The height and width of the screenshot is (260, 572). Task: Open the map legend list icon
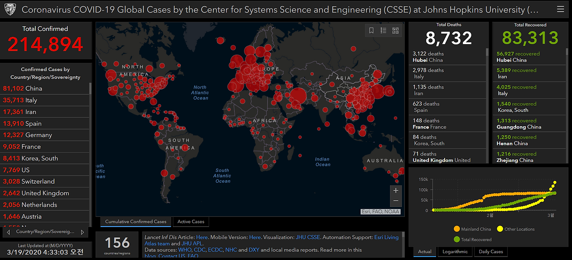[x=383, y=30]
